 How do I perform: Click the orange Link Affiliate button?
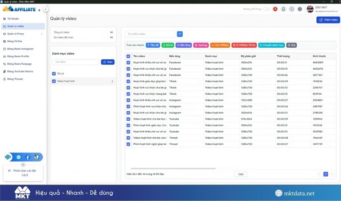[220, 45]
